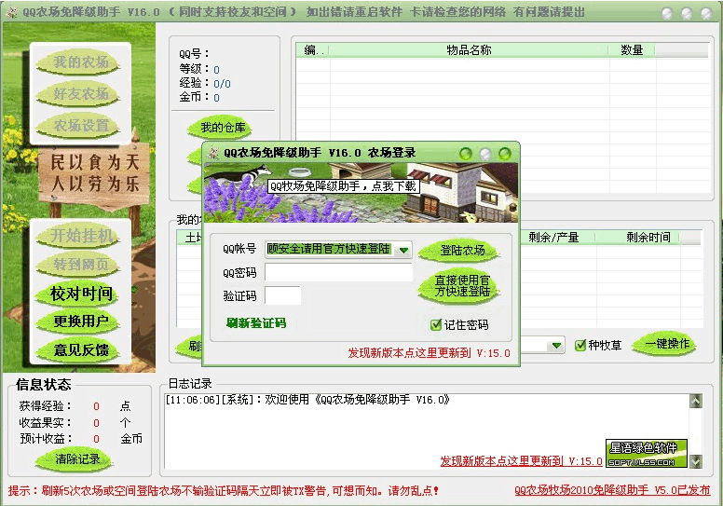This screenshot has height=506, width=723.
Task: Click the 转到网页 button
Action: click(x=79, y=265)
